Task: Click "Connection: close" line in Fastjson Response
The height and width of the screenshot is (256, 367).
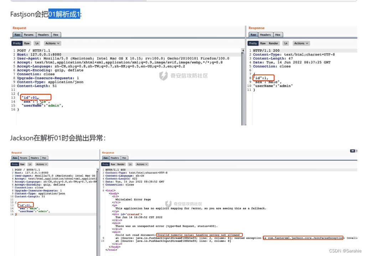Action: [272, 66]
